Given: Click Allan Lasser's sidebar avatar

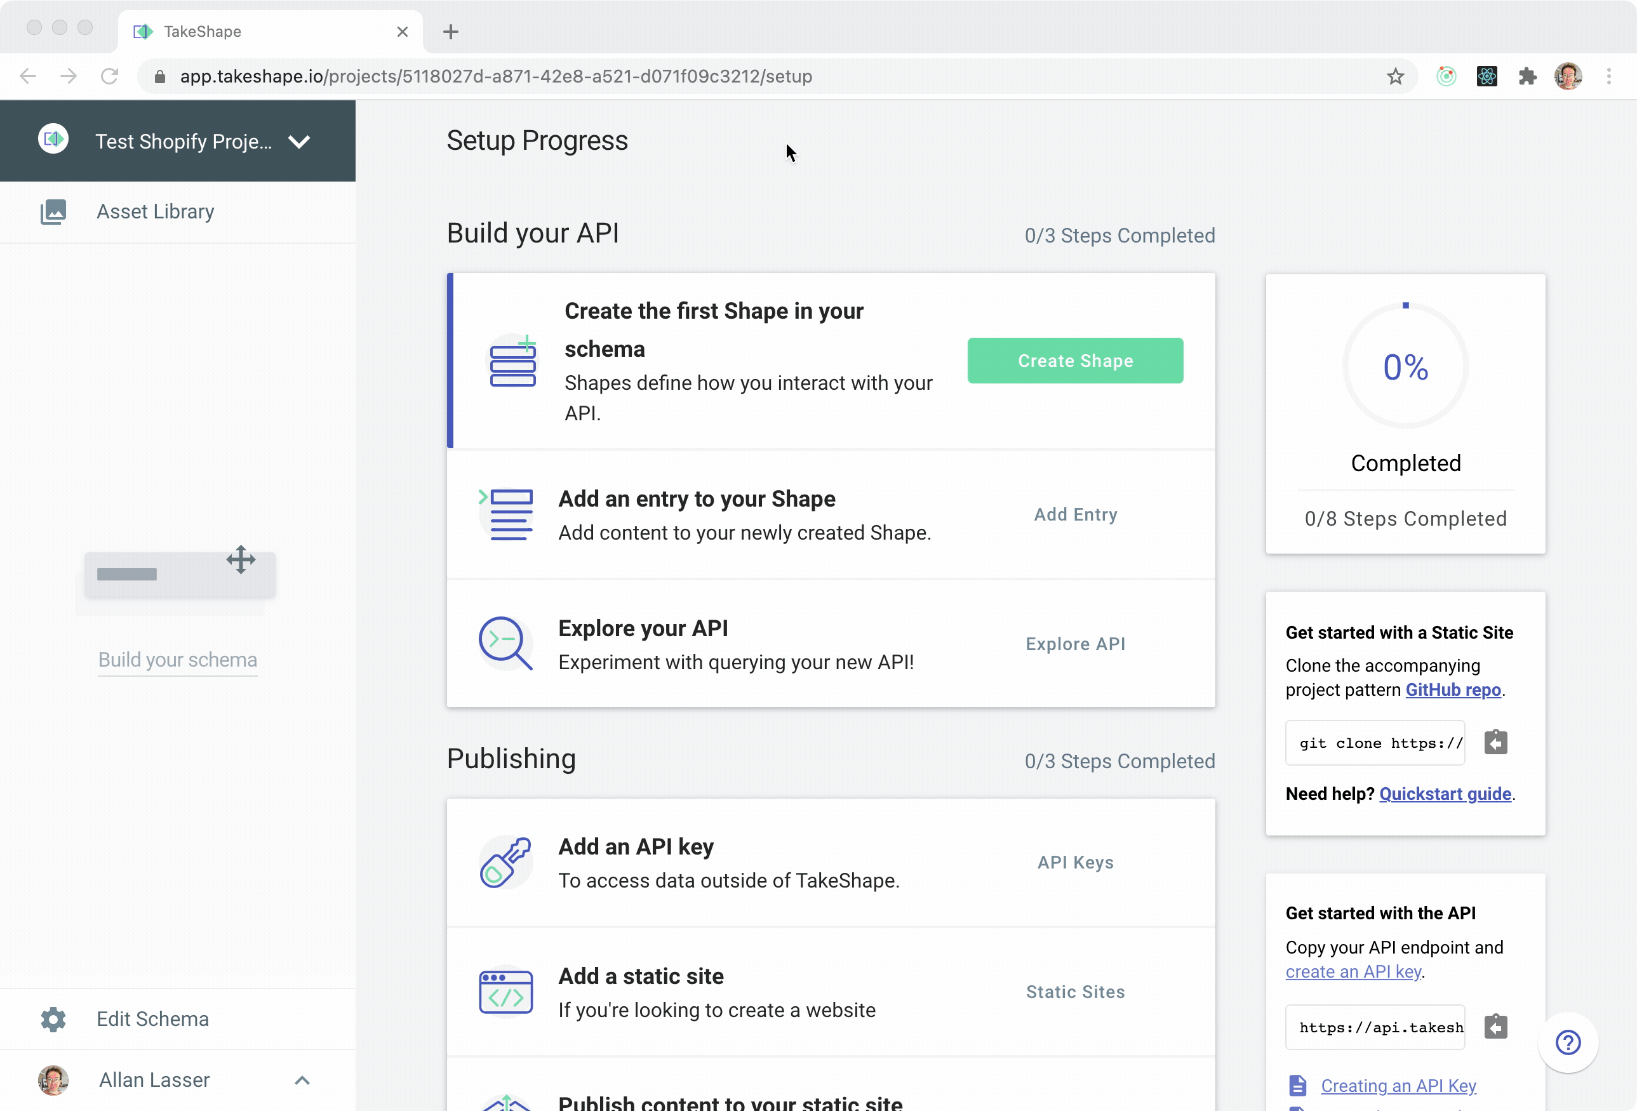Looking at the screenshot, I should pos(53,1080).
